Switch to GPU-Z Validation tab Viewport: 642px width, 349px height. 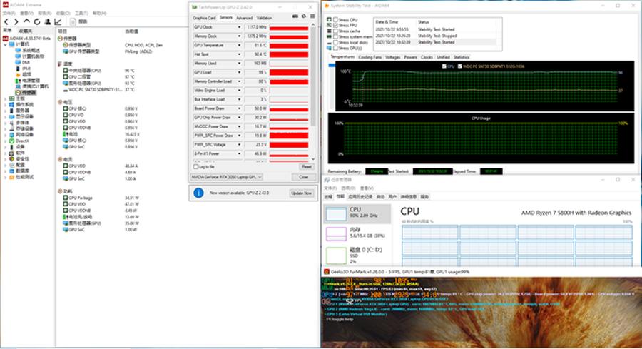pos(264,18)
